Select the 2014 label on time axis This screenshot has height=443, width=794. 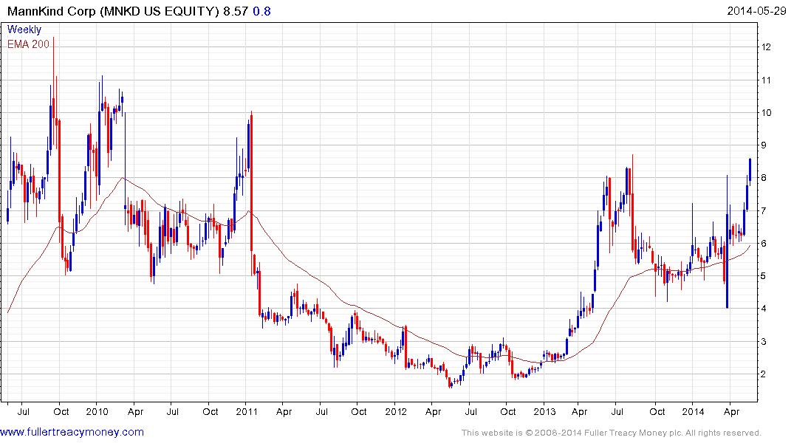tap(694, 411)
